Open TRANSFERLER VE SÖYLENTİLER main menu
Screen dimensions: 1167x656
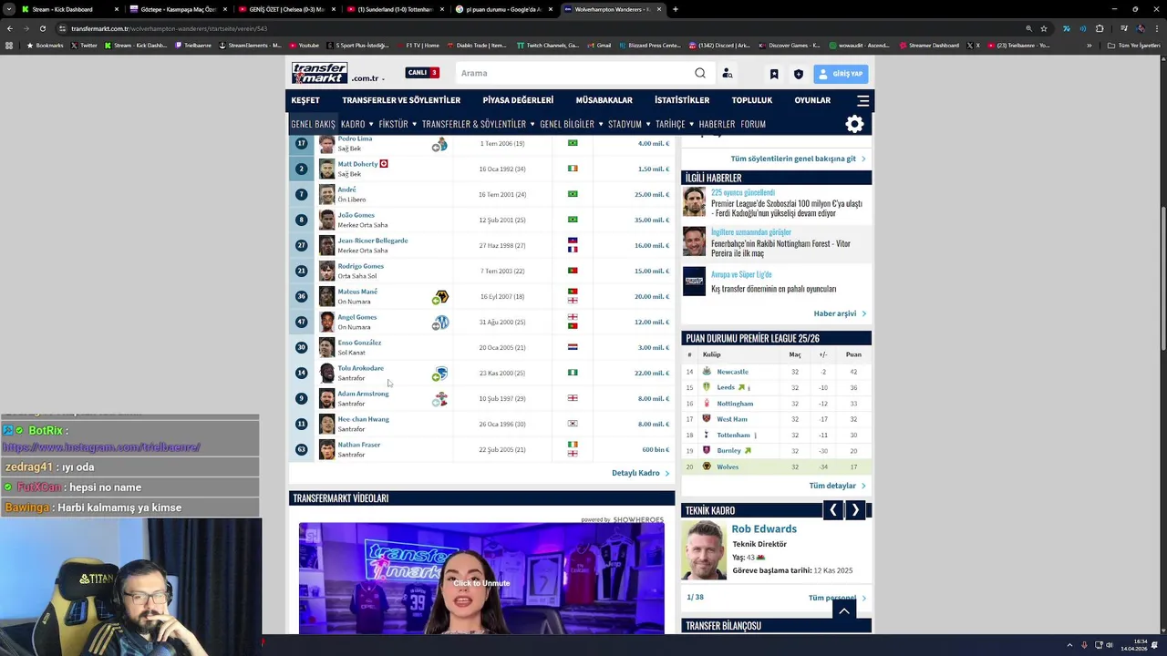point(401,100)
